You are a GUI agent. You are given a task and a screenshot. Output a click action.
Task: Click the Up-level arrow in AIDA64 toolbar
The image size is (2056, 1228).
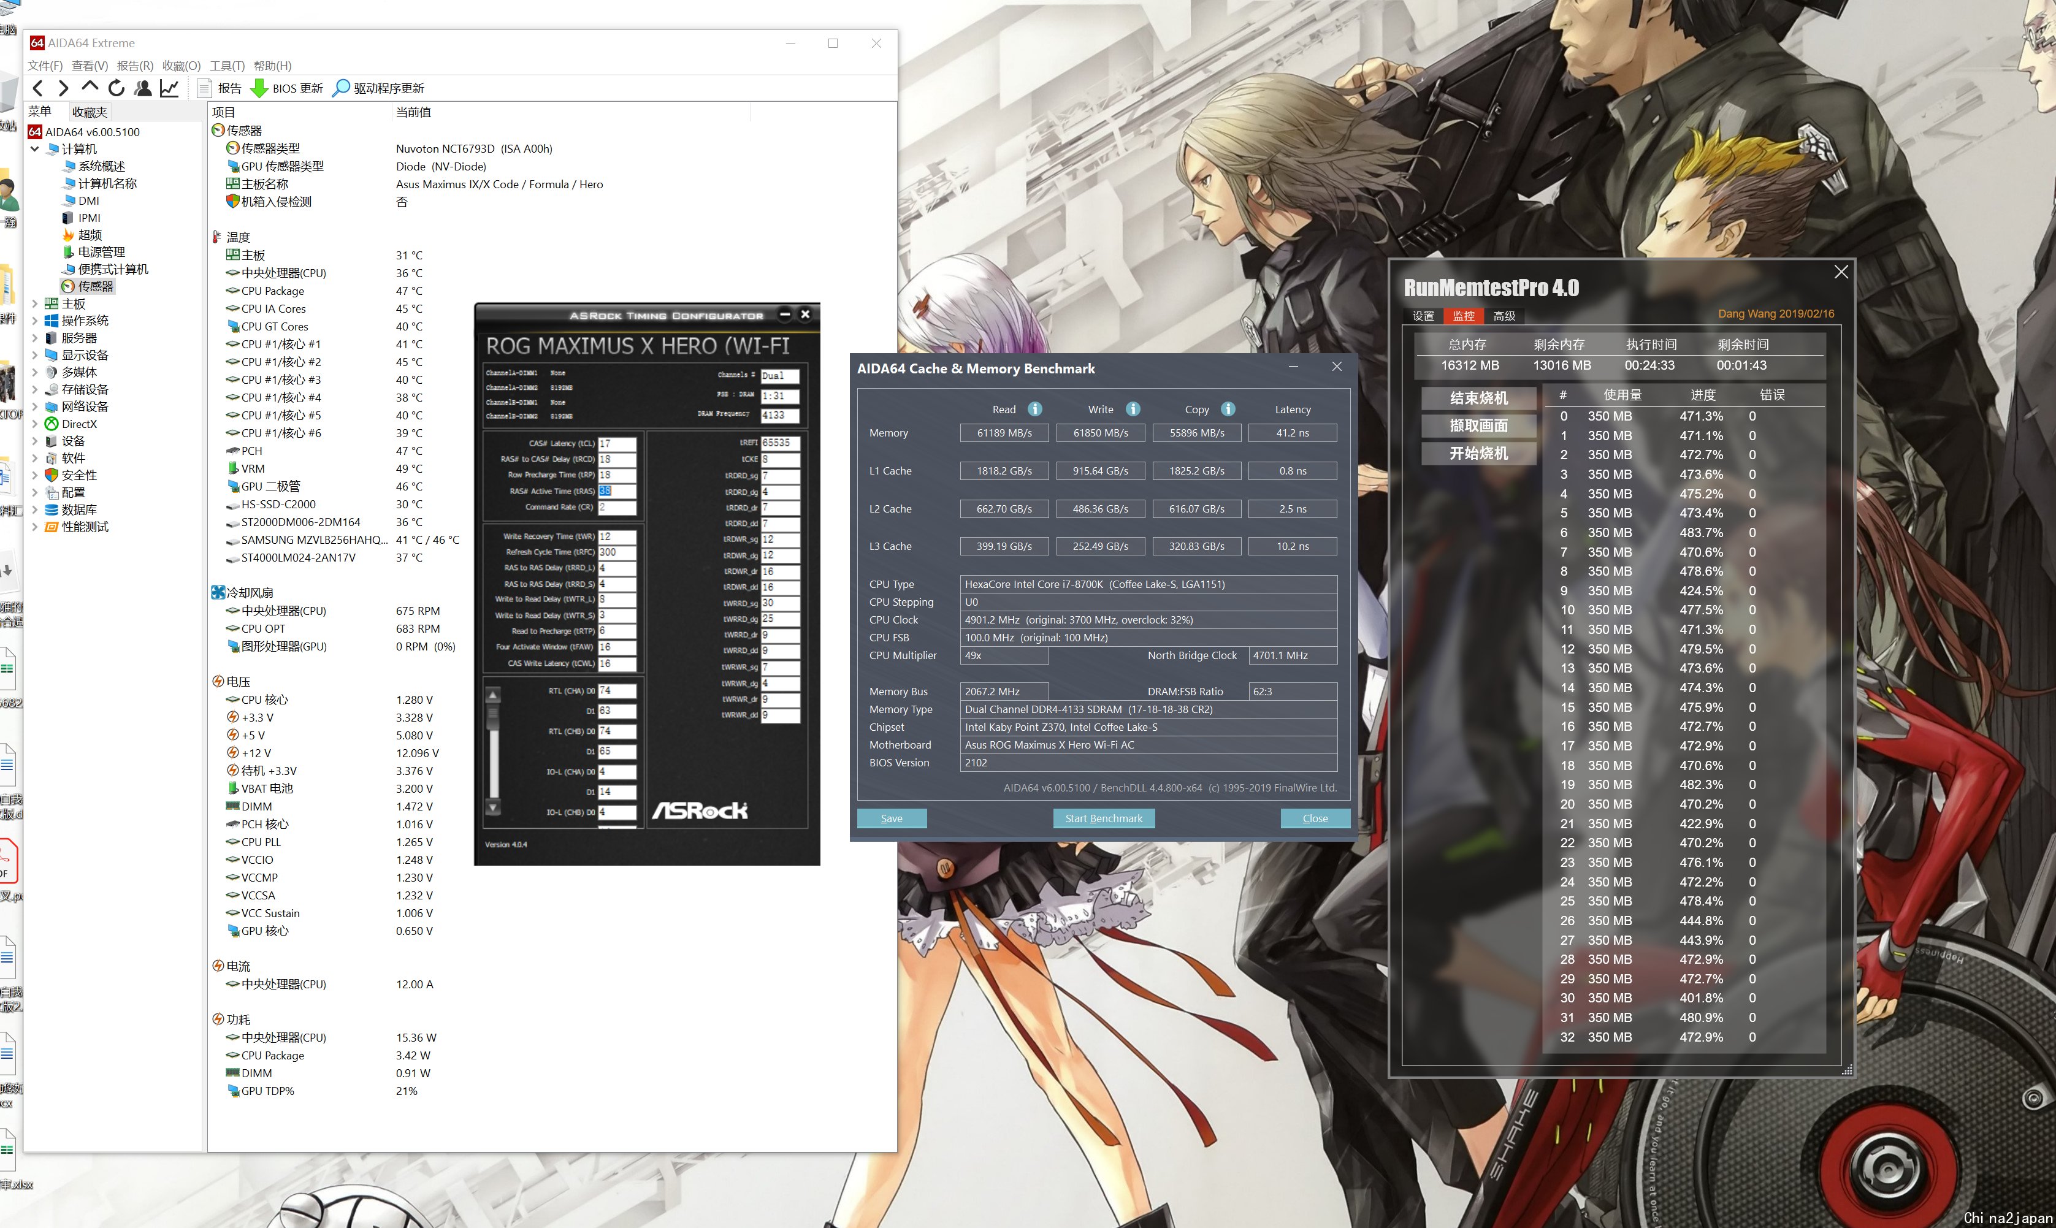pyautogui.click(x=90, y=87)
